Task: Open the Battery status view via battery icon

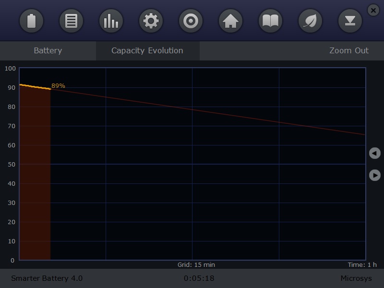Action: [32, 21]
